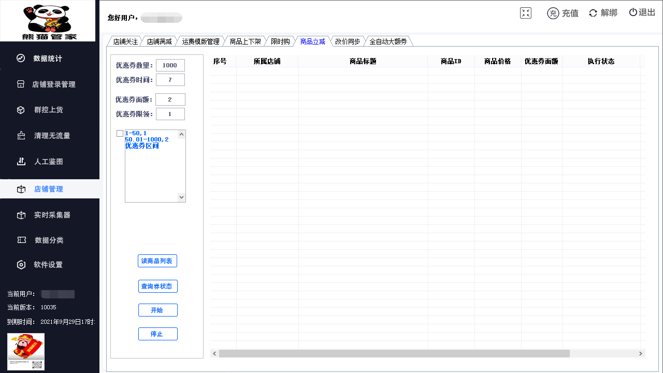Click right arrow of table horizontal scrollbar
The width and height of the screenshot is (663, 373).
tap(641, 353)
